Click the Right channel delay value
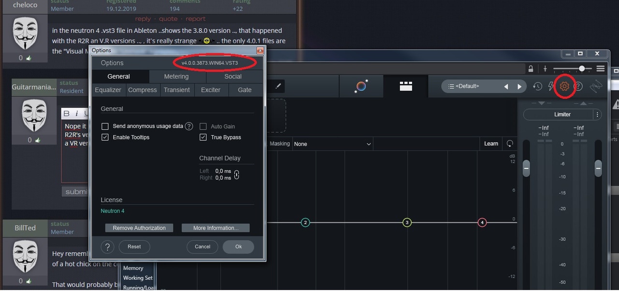The height and width of the screenshot is (291, 619). pos(223,178)
